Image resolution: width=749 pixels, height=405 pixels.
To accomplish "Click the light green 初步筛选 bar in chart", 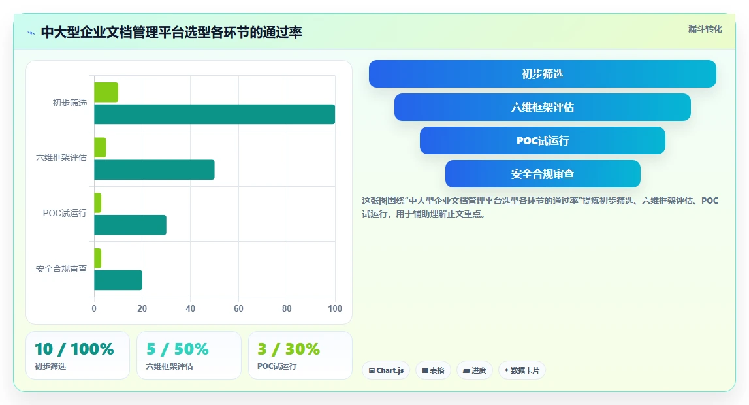I will (x=106, y=92).
